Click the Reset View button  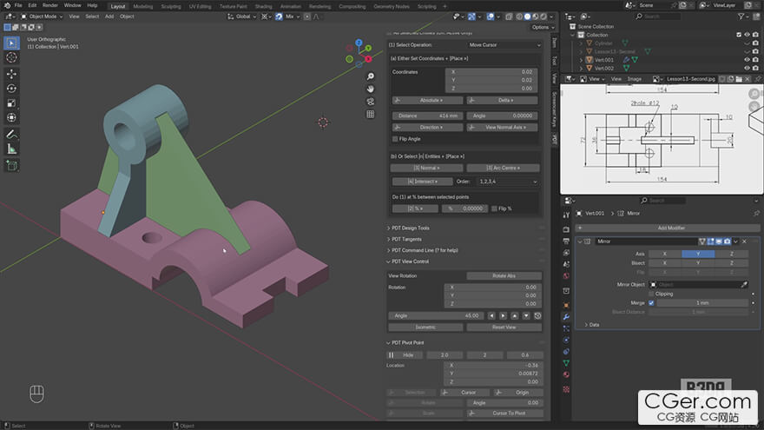coord(504,327)
